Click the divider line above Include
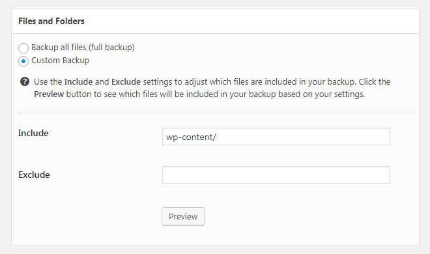This screenshot has width=430, height=254. (x=215, y=113)
